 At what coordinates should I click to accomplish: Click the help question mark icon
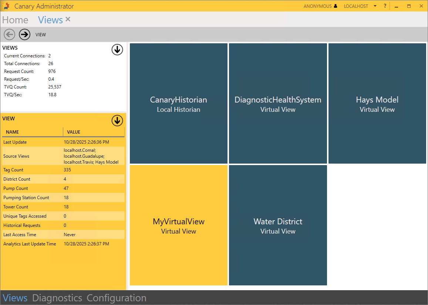[x=385, y=6]
